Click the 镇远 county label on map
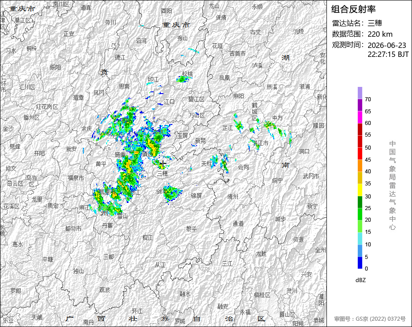The height and width of the screenshot is (327, 412). coord(147,154)
